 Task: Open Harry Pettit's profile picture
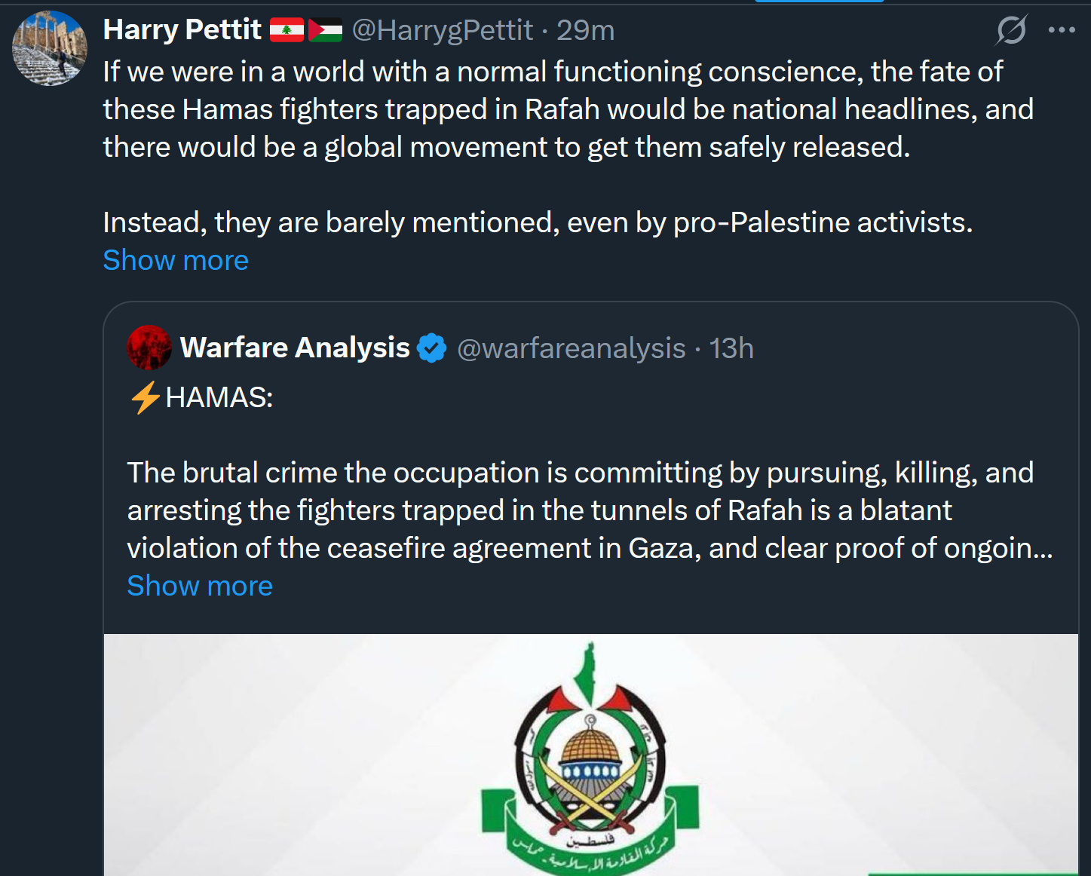pyautogui.click(x=50, y=48)
